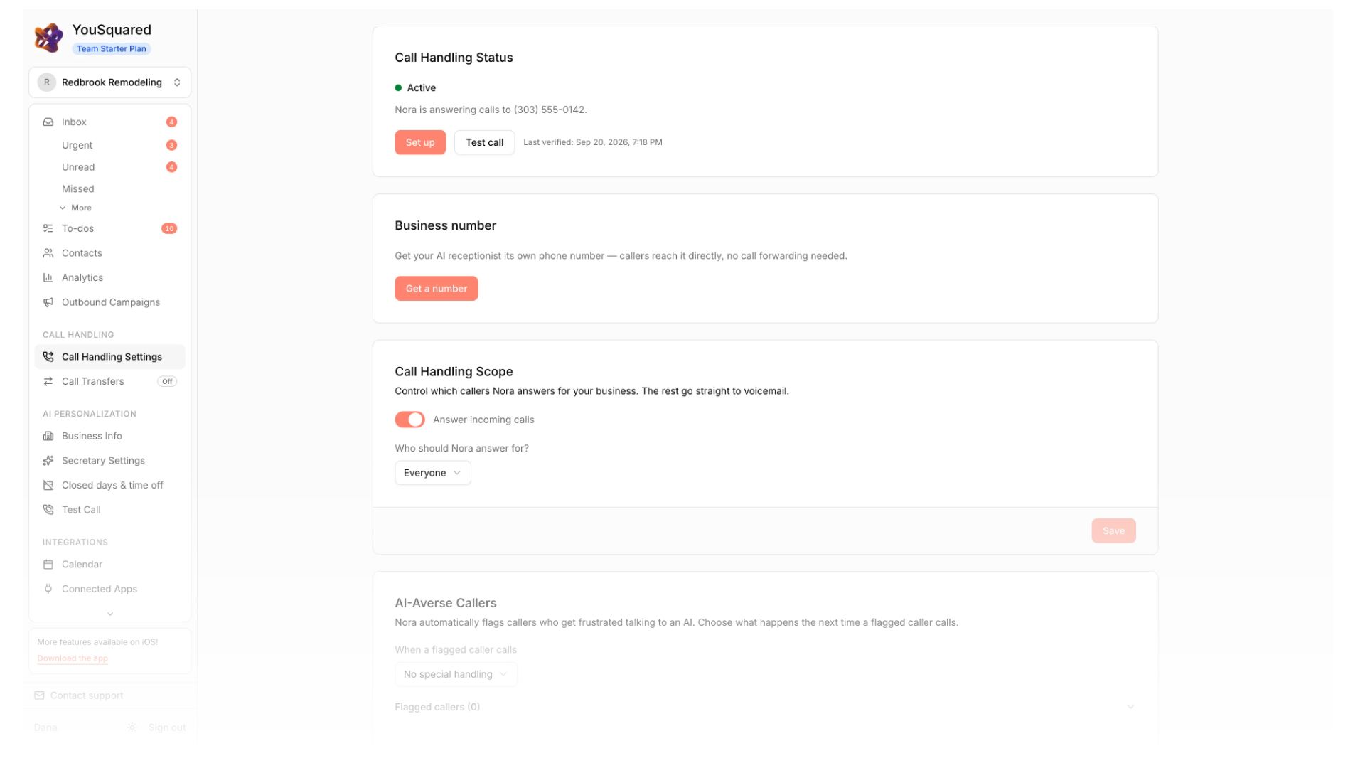
Task: Click the Call Transfers arrows icon
Action: [48, 382]
